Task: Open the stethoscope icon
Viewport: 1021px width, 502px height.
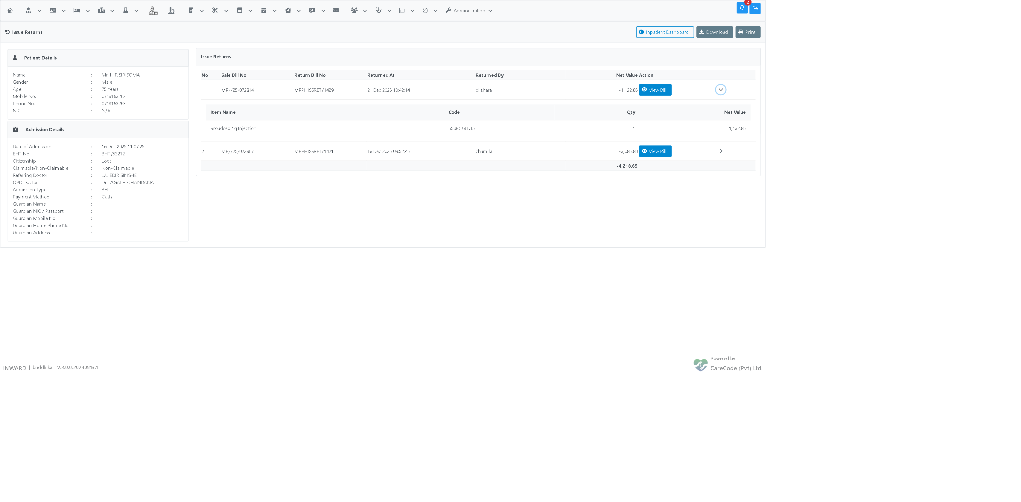Action: (x=378, y=11)
